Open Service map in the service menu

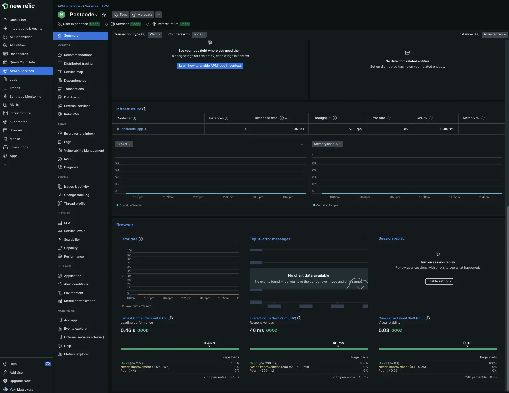(73, 72)
